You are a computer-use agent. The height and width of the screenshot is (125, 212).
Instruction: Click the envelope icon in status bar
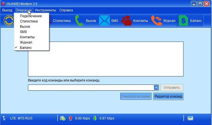[190, 118]
